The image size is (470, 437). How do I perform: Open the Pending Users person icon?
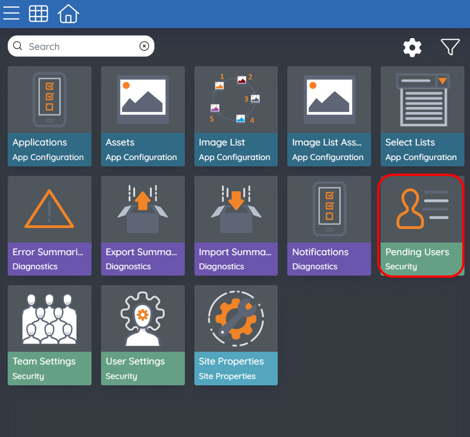[x=423, y=209]
